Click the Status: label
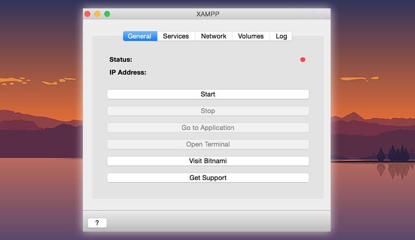415x240 pixels. pyautogui.click(x=121, y=60)
